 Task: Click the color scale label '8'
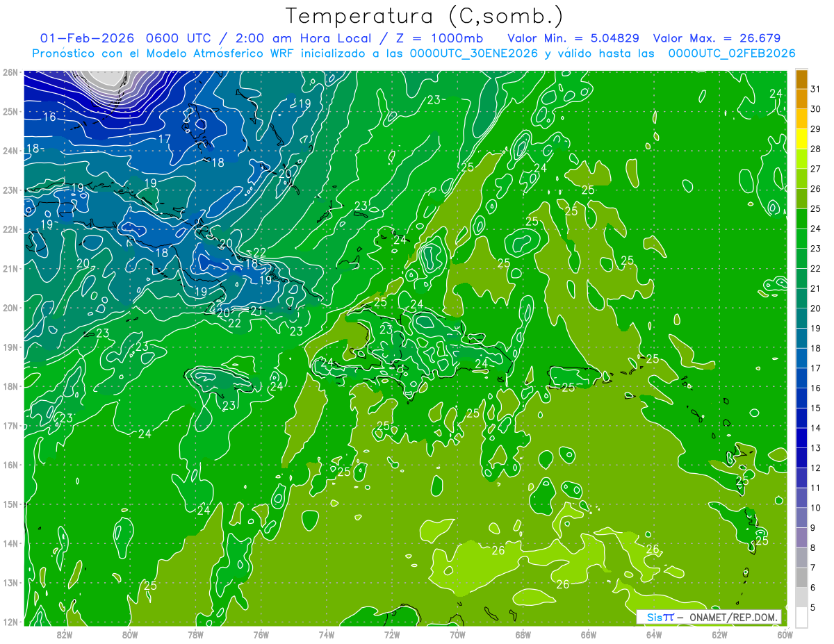(x=813, y=547)
